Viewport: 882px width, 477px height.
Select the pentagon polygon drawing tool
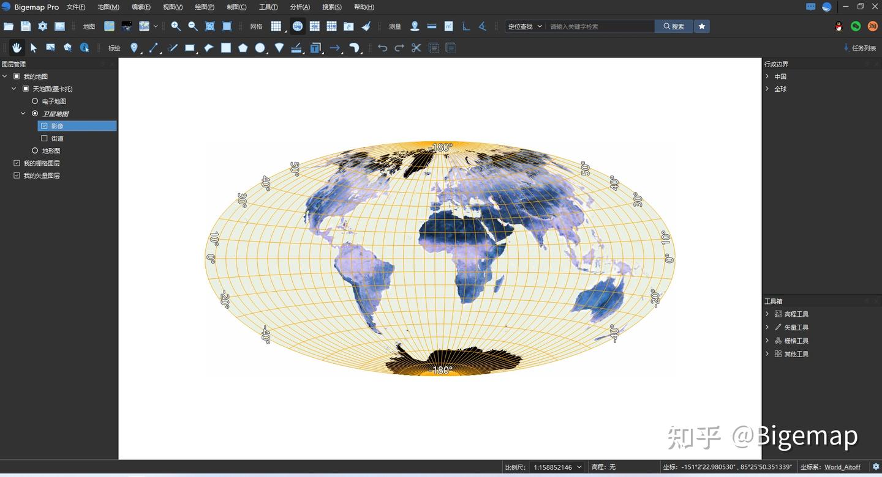click(243, 48)
